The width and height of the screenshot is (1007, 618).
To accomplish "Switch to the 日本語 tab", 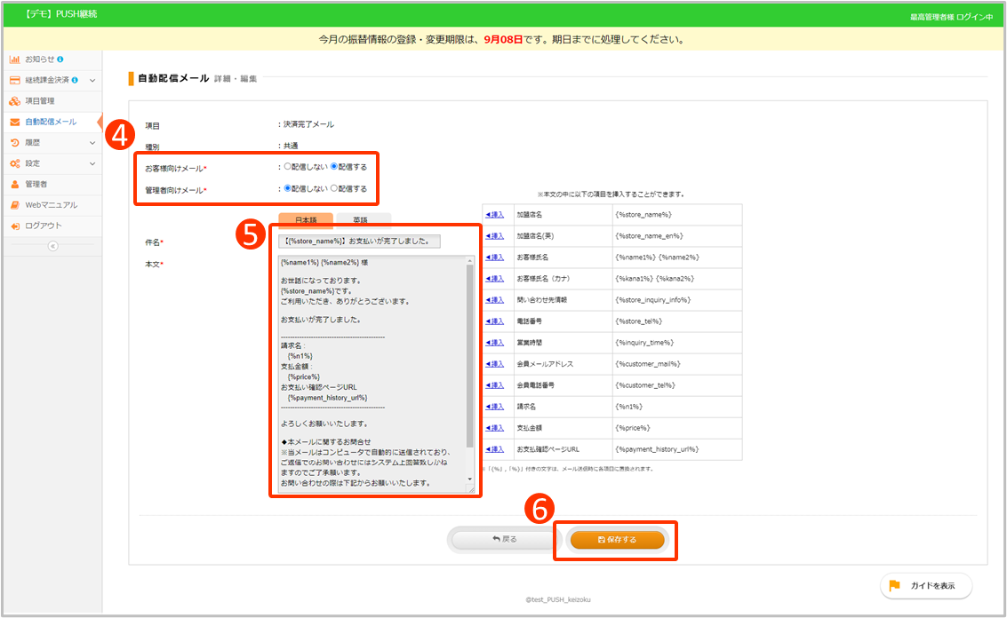I will 305,219.
